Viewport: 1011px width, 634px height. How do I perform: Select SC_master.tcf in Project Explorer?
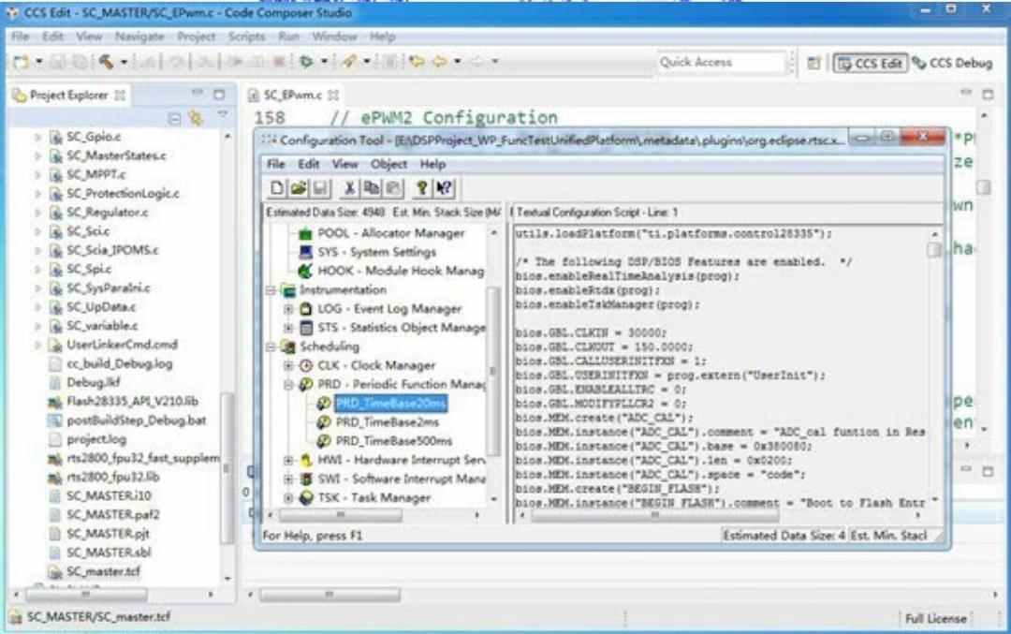point(103,571)
